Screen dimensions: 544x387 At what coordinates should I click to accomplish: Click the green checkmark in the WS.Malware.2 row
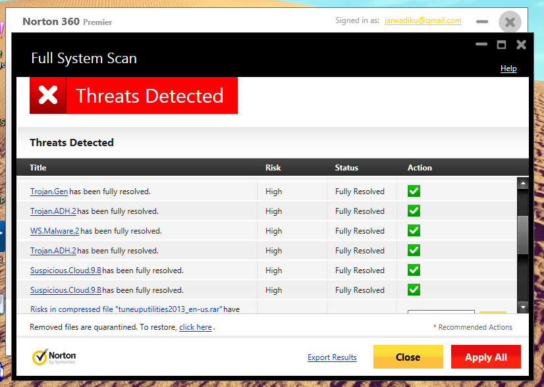coord(414,231)
